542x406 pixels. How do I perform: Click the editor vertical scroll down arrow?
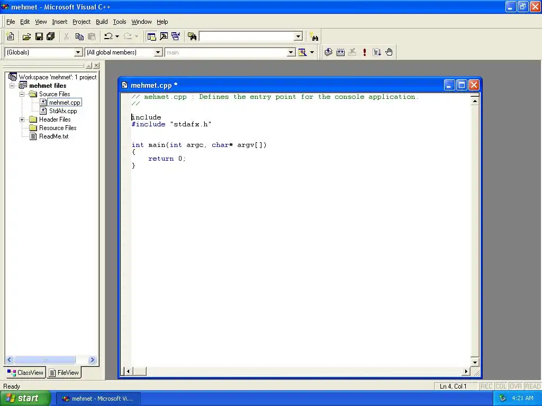pyautogui.click(x=475, y=362)
